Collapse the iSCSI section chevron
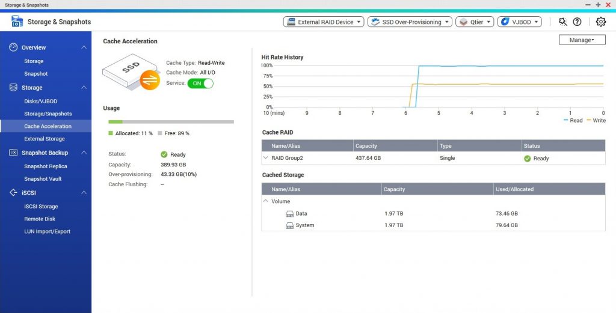This screenshot has width=616, height=313. click(x=84, y=193)
